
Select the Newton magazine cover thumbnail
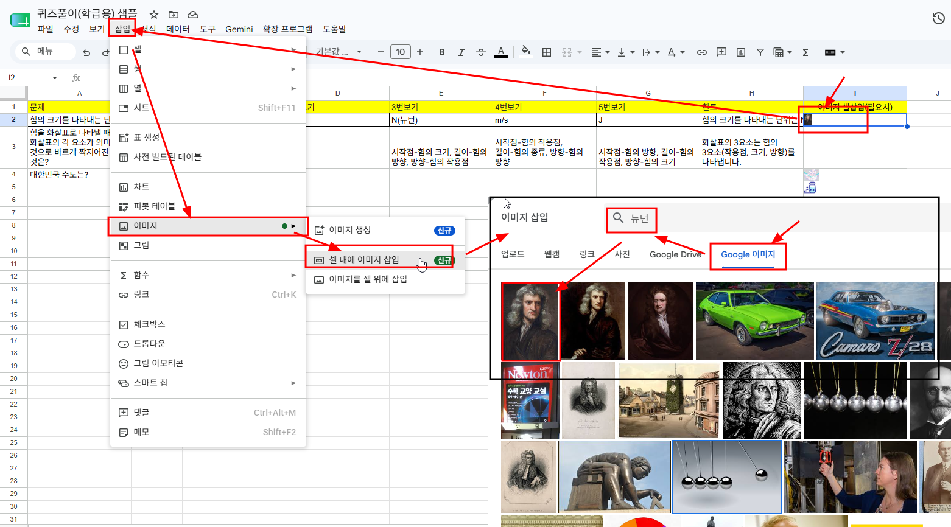click(530, 400)
